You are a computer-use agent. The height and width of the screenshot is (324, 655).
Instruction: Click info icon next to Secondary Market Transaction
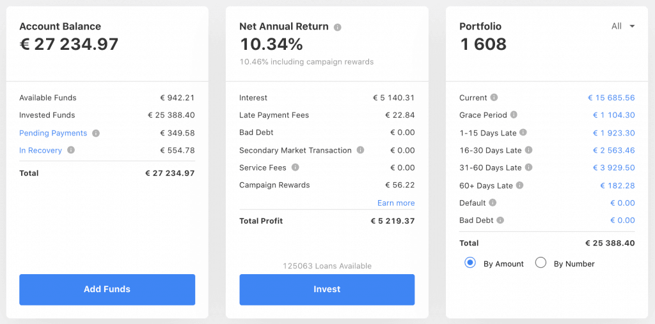pos(361,151)
